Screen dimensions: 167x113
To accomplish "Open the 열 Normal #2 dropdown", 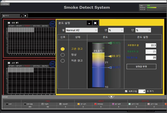I will pos(81,30).
